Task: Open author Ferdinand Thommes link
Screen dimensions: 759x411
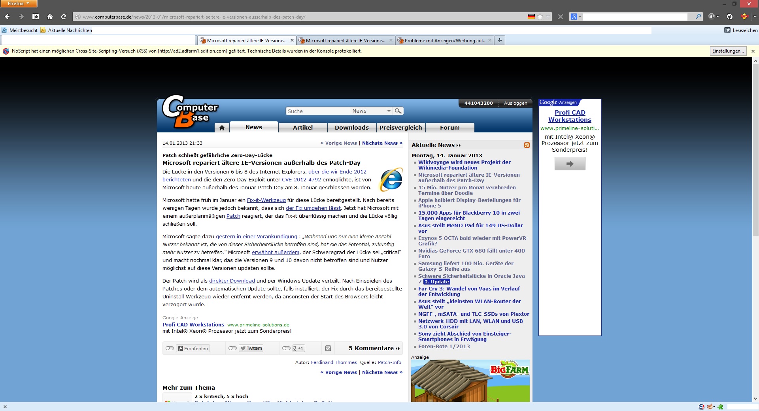Action: (x=334, y=362)
